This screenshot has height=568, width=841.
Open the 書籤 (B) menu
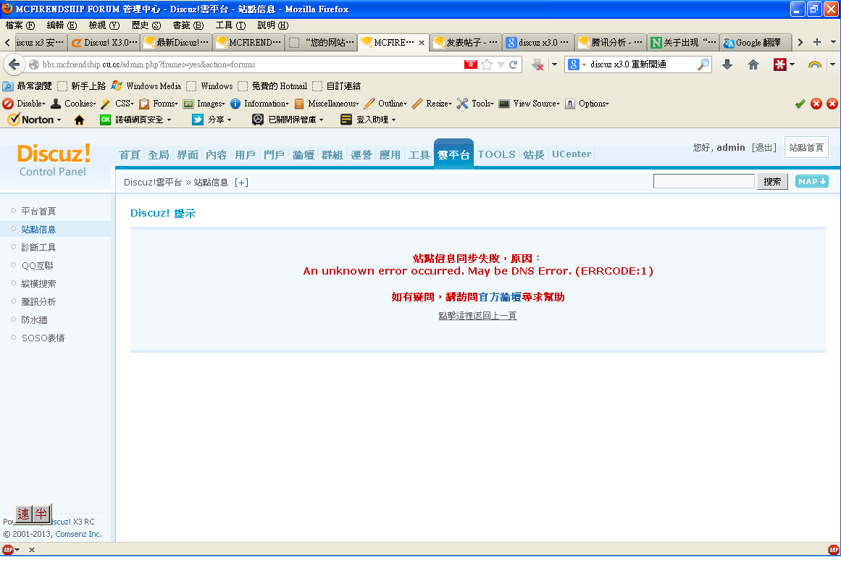(188, 25)
